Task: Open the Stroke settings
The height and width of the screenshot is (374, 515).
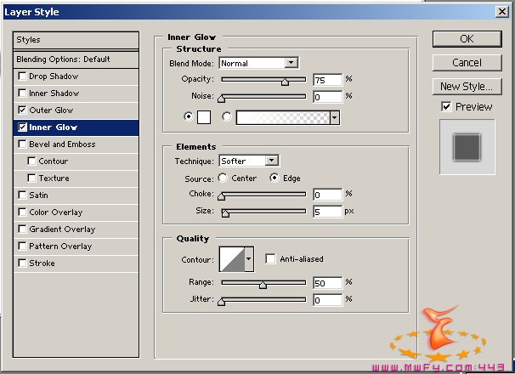Action: click(x=42, y=263)
